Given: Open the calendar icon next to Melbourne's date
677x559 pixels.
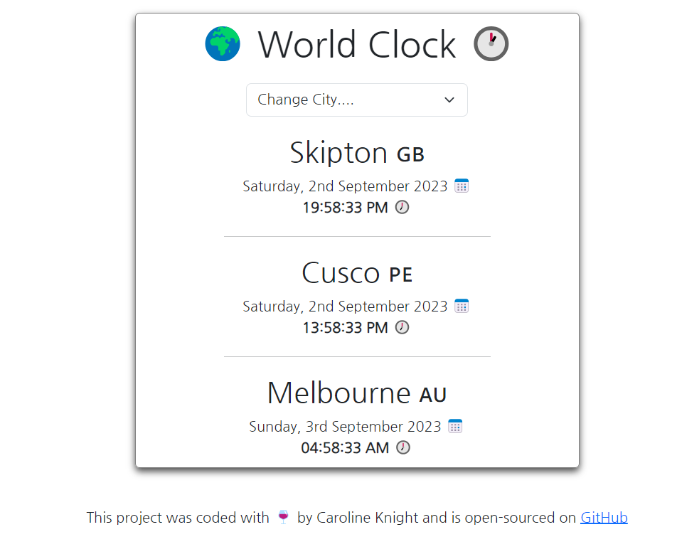Looking at the screenshot, I should [x=454, y=426].
